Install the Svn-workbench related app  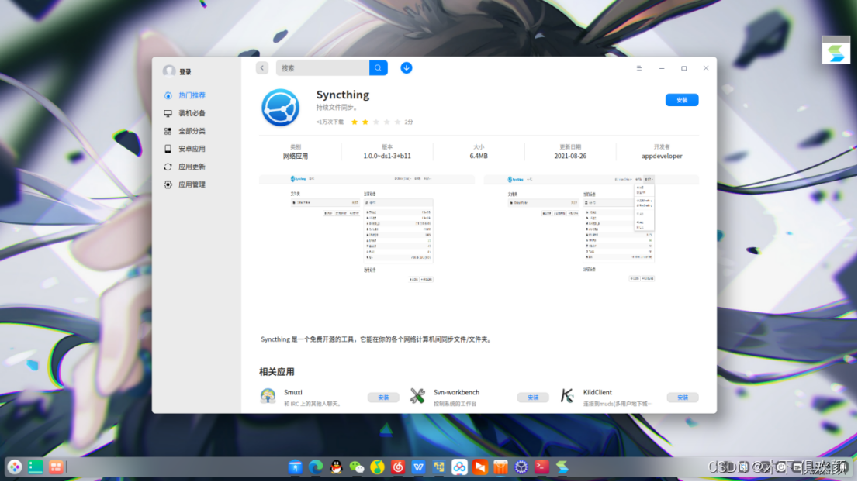pos(533,398)
